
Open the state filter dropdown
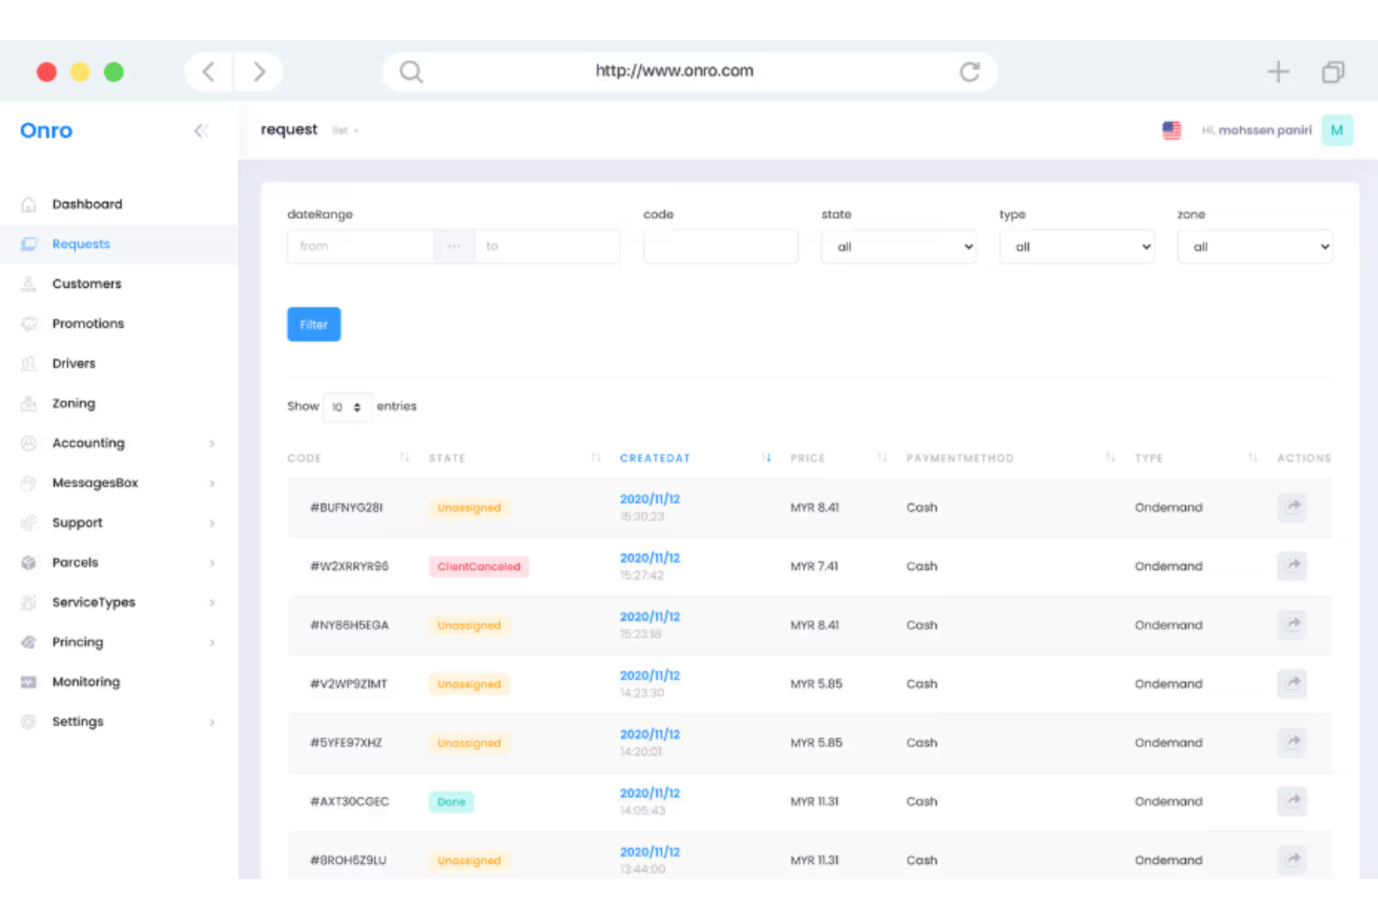(898, 246)
